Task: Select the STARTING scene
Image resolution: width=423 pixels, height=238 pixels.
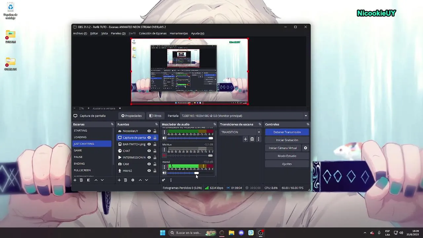Action: [92, 131]
